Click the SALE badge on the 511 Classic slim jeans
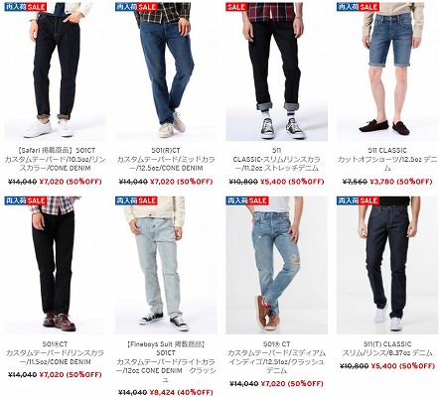The height and width of the screenshot is (397, 440). (236, 7)
